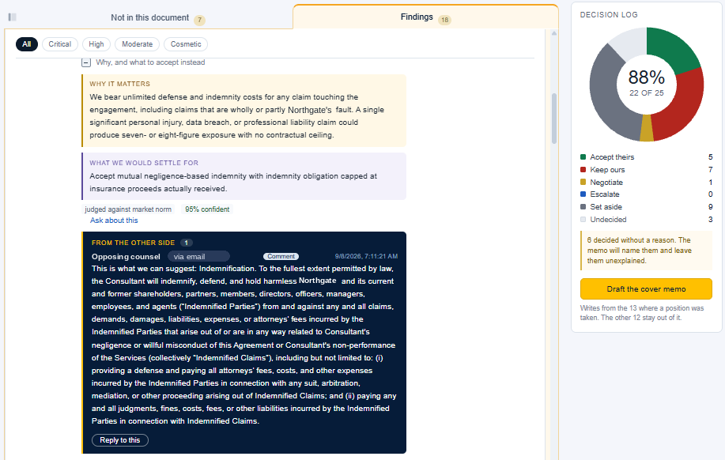The width and height of the screenshot is (725, 460).
Task: Click the yellow 'Negotiate' legend swatch
Action: pyautogui.click(x=583, y=182)
